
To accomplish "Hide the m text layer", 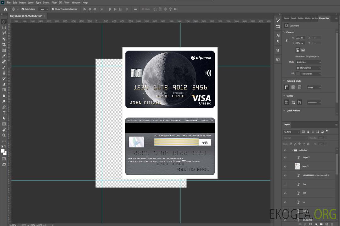I will [285, 202].
